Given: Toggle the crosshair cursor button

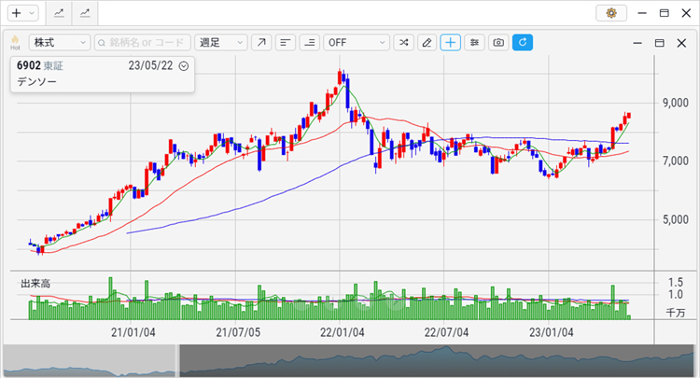Looking at the screenshot, I should pyautogui.click(x=451, y=43).
